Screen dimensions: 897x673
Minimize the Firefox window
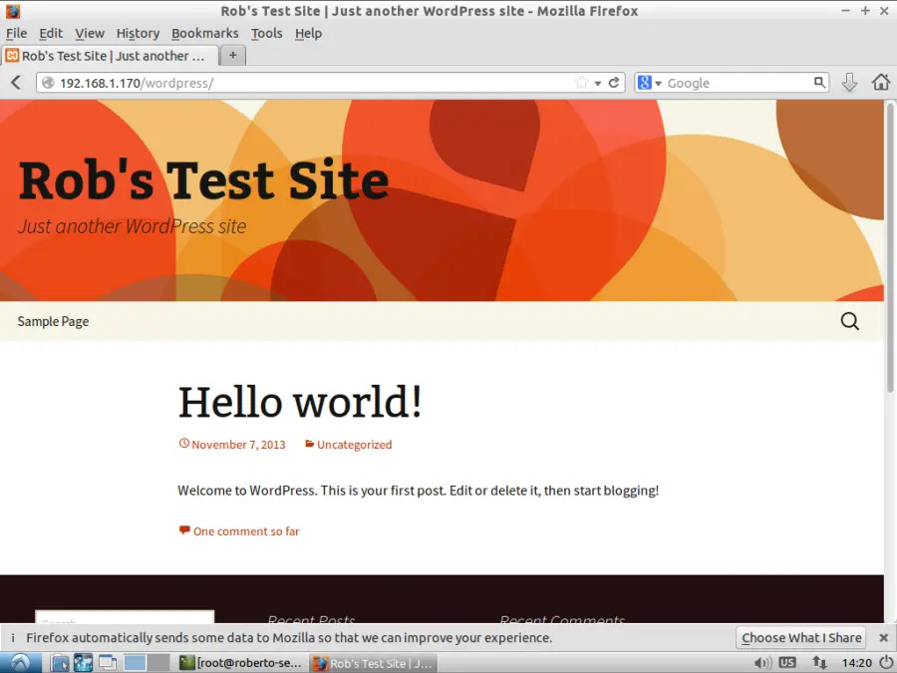(x=846, y=11)
